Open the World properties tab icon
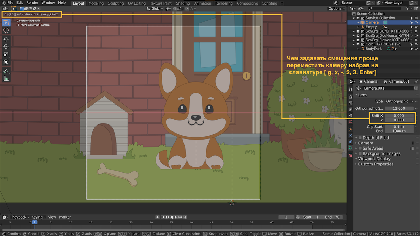The height and width of the screenshot is (236, 420). 351,121
